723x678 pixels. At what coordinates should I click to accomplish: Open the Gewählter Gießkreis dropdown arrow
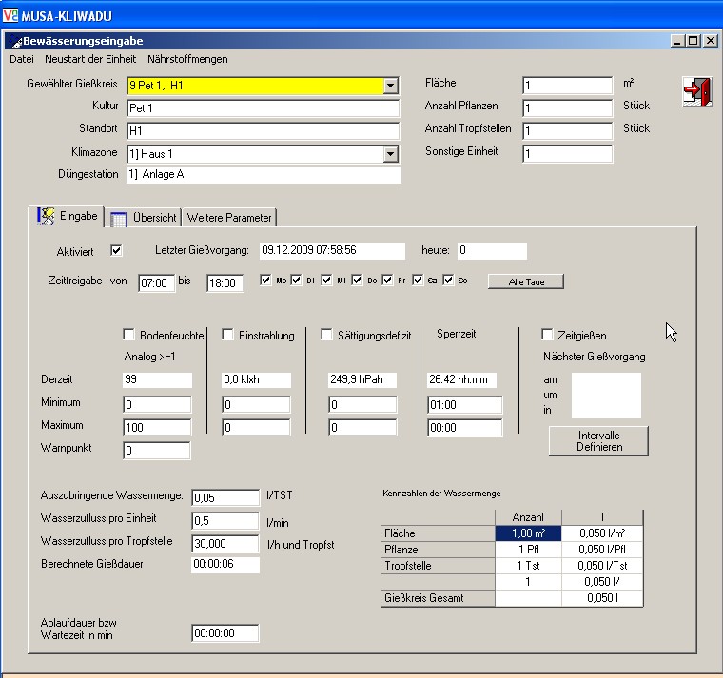tap(391, 86)
